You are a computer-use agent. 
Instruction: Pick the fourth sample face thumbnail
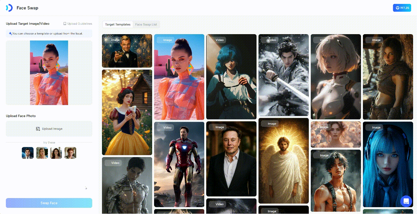point(70,153)
